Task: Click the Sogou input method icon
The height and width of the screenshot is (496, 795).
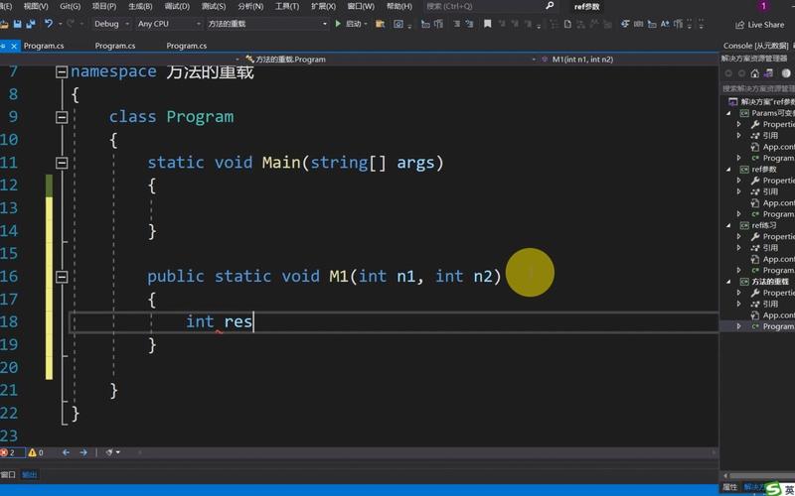Action: [x=774, y=488]
